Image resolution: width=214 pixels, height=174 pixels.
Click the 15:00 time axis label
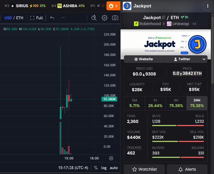tap(69, 158)
